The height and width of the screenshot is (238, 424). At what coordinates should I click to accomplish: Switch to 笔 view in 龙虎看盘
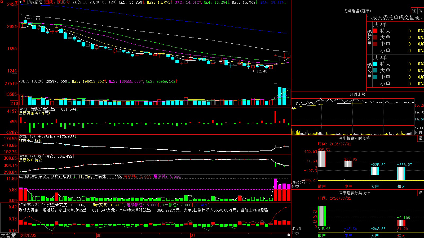[421, 11]
